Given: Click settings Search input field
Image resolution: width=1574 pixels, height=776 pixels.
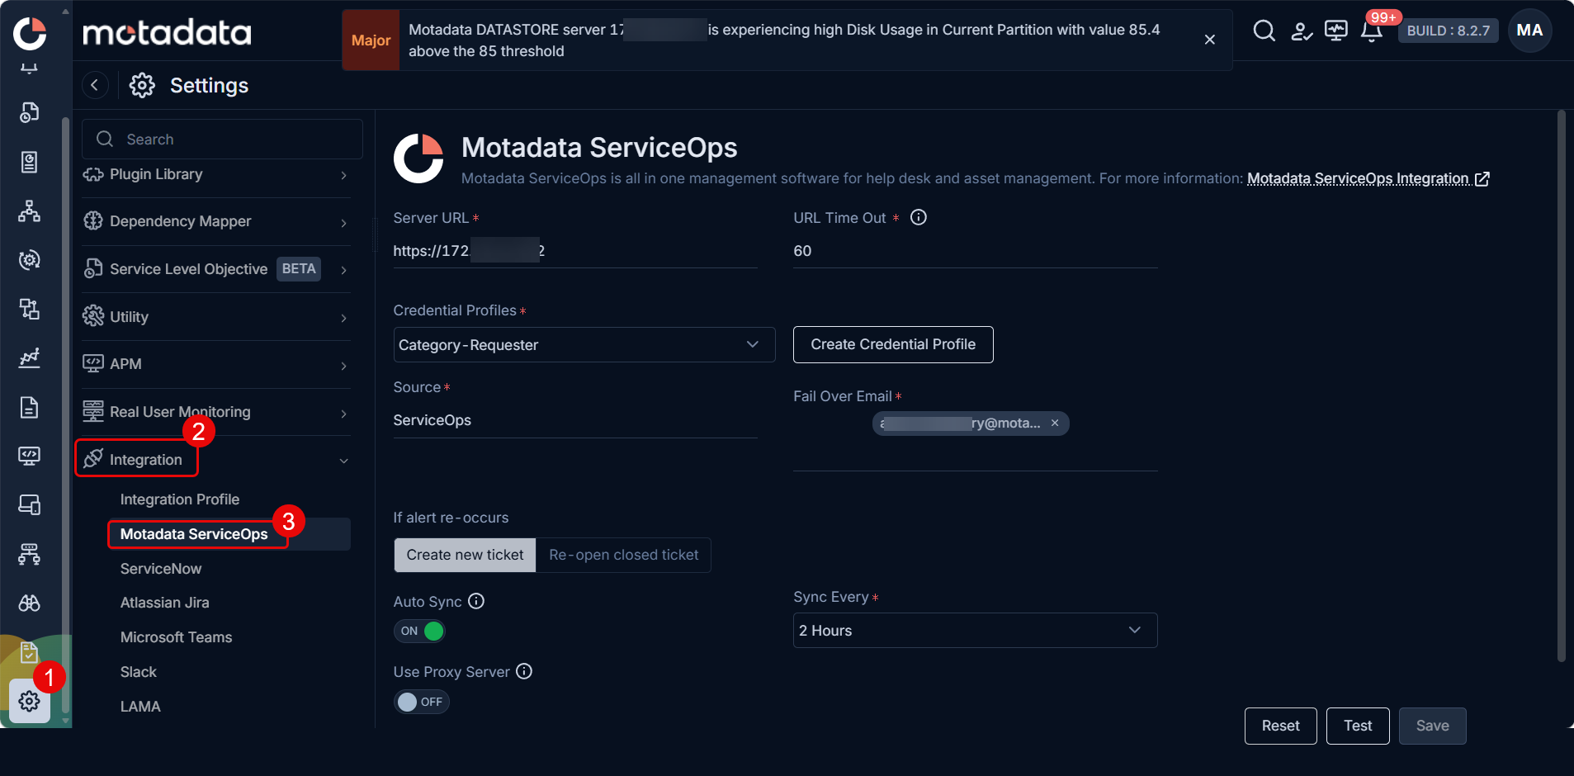Looking at the screenshot, I should (x=222, y=139).
